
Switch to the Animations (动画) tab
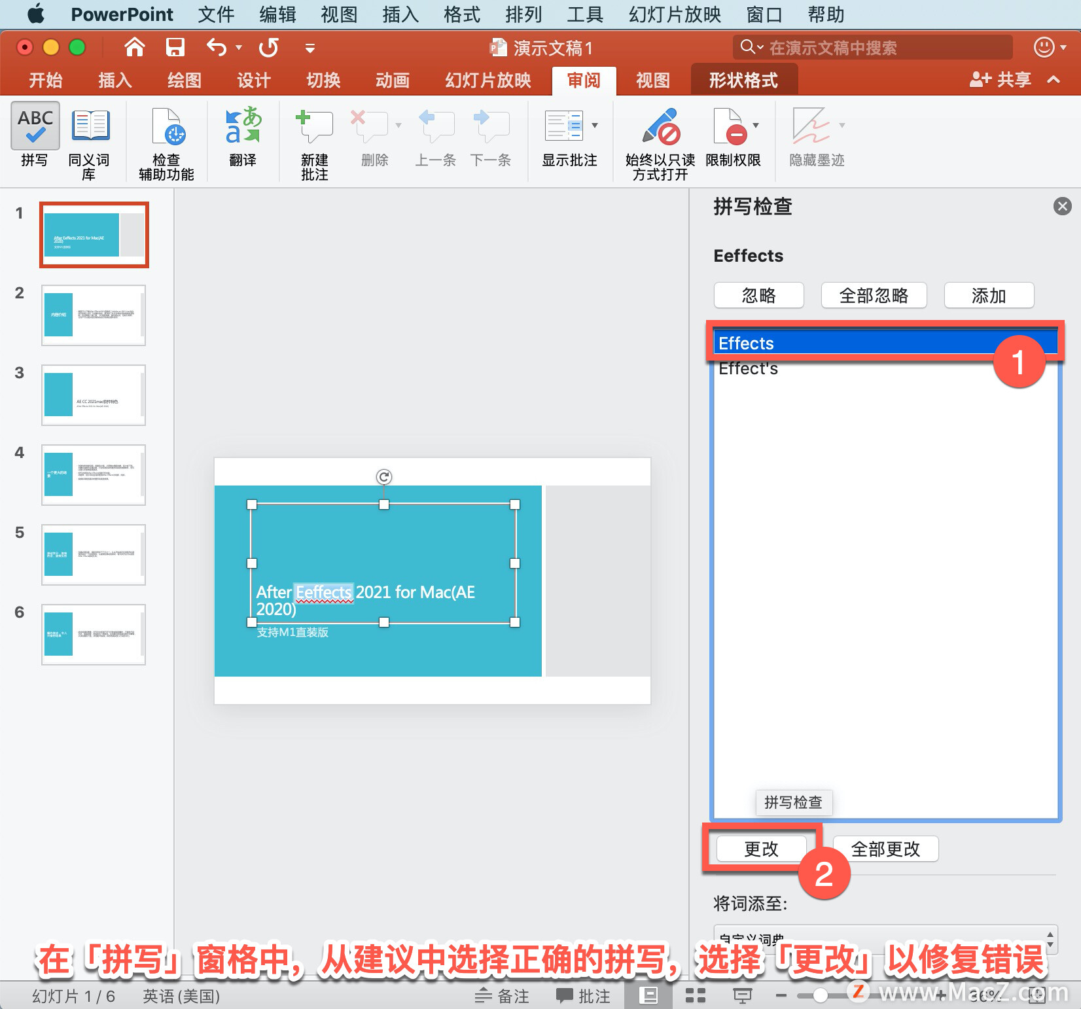[393, 80]
